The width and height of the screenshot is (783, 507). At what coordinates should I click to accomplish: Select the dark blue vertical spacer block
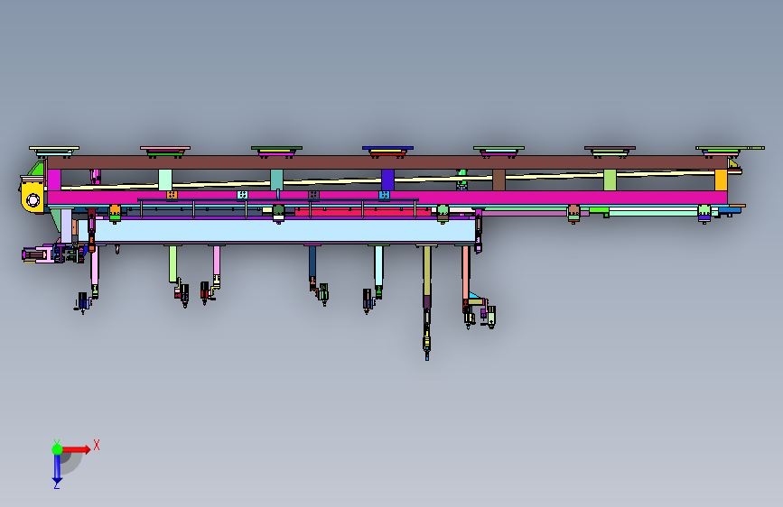point(387,180)
